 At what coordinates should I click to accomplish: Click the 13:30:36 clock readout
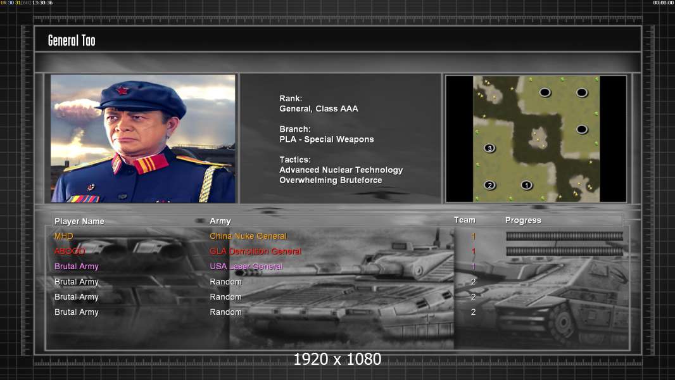coord(42,3)
